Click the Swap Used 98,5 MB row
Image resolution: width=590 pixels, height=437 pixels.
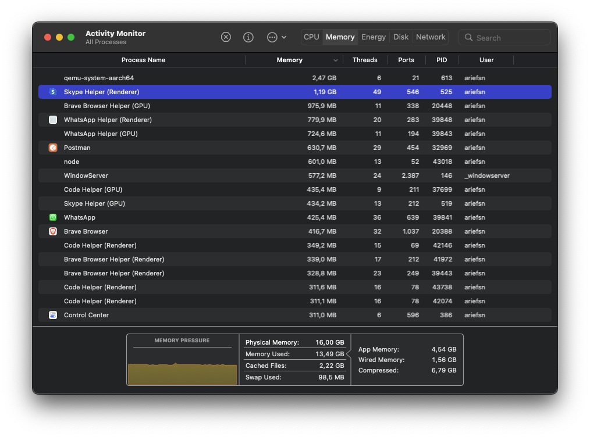click(x=294, y=377)
